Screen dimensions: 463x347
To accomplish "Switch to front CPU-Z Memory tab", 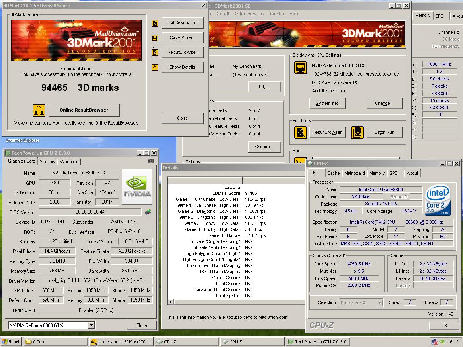I will pyautogui.click(x=377, y=173).
